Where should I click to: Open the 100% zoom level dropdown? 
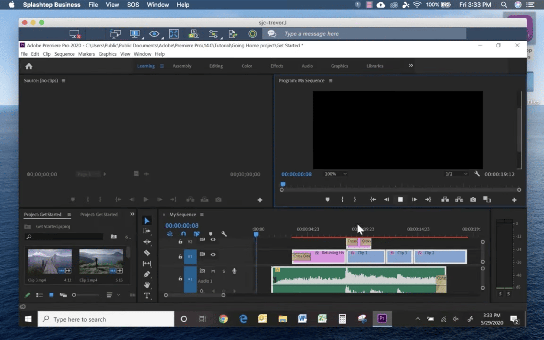point(335,174)
